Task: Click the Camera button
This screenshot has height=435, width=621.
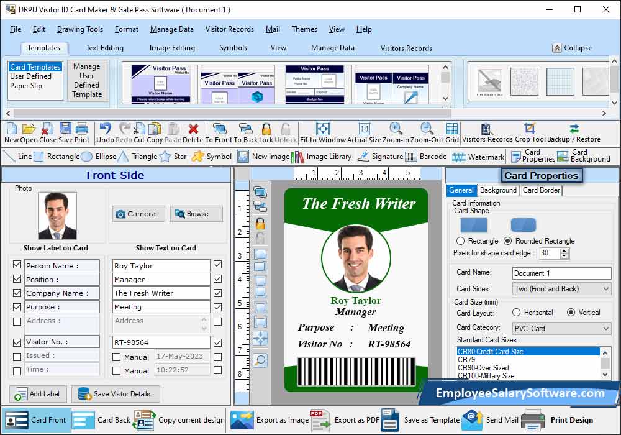Action: 138,214
